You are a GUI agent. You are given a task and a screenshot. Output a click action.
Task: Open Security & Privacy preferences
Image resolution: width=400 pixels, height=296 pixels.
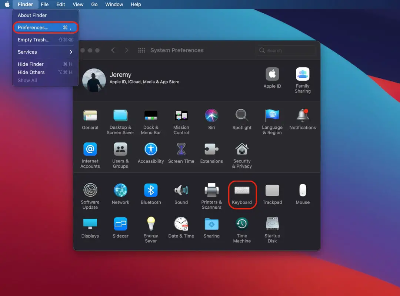point(242,155)
